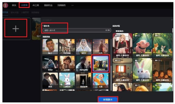
Task: Close the new script dialog
Action: [172, 20]
